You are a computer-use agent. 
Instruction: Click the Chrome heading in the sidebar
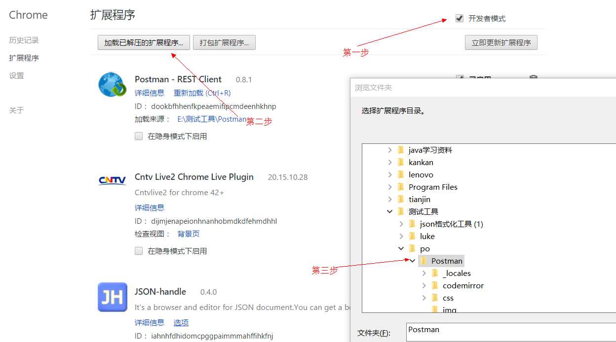(x=28, y=15)
